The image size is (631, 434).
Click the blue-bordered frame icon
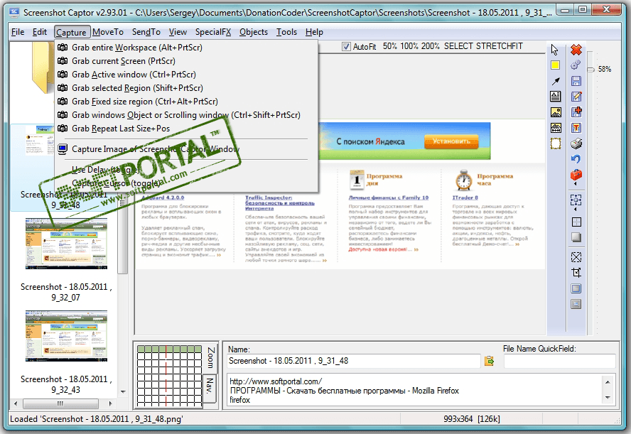pyautogui.click(x=576, y=288)
